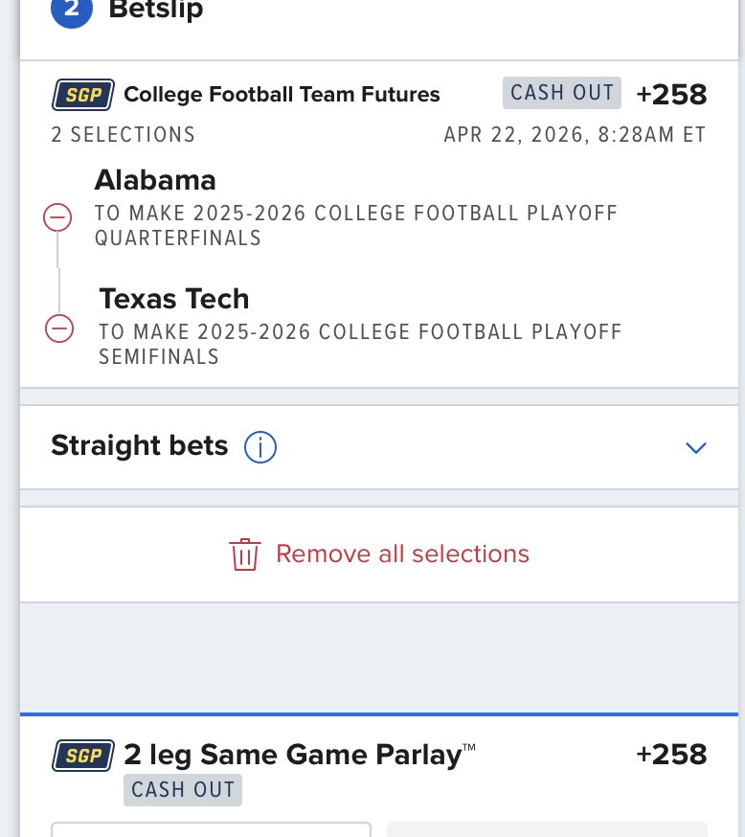Image resolution: width=745 pixels, height=837 pixels.
Task: Click SGP badge beside 2 leg Same Game Parlay
Action: (83, 755)
